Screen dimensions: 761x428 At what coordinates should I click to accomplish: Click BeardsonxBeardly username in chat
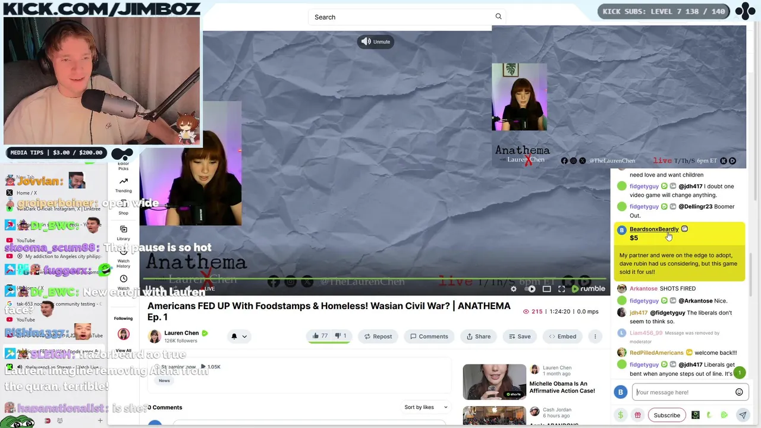coord(653,229)
